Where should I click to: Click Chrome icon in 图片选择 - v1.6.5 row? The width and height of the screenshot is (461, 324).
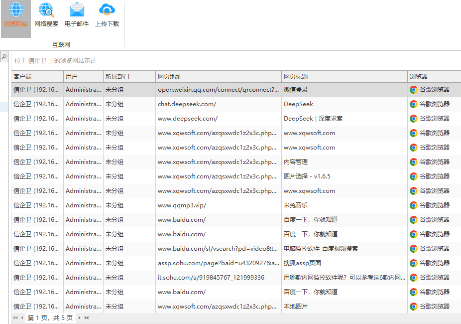click(x=413, y=176)
